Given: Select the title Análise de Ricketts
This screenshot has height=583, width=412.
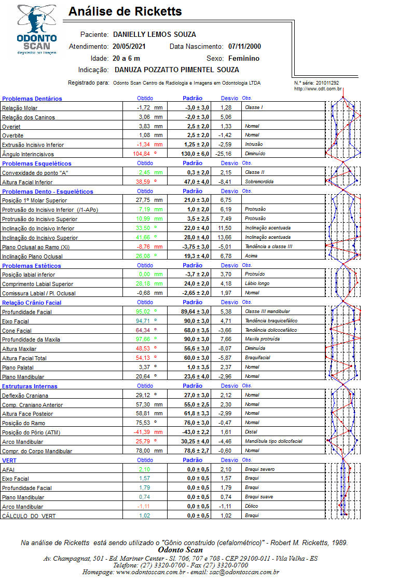Looking at the screenshot, I should coord(125,11).
